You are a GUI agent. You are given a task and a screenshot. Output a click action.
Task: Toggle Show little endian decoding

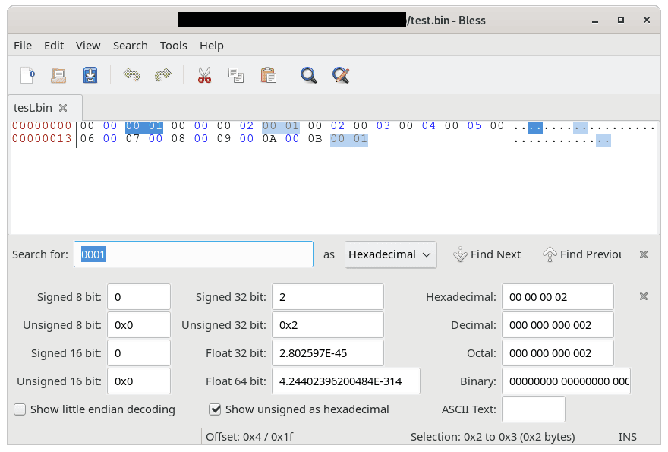tap(20, 409)
